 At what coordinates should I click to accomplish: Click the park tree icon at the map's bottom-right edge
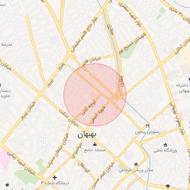pos(168,186)
